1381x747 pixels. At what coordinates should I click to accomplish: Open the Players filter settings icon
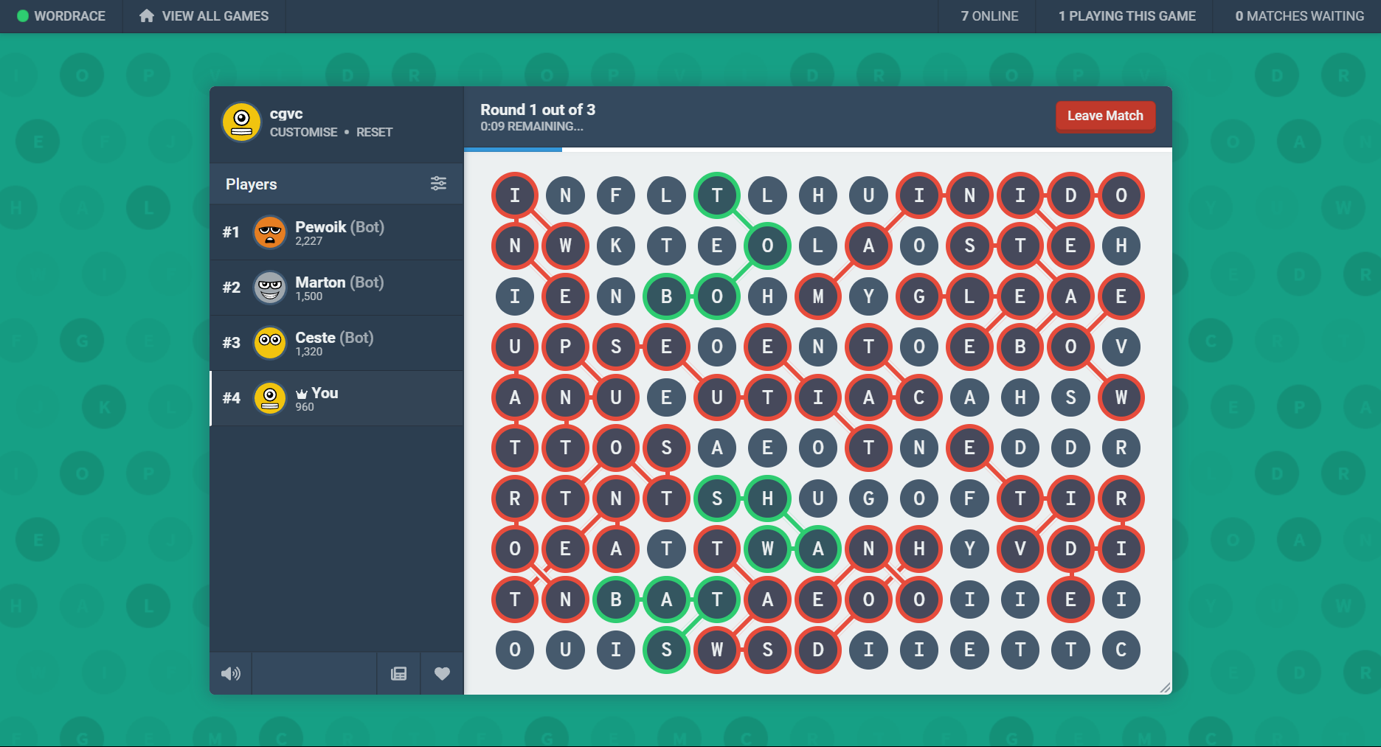[439, 184]
